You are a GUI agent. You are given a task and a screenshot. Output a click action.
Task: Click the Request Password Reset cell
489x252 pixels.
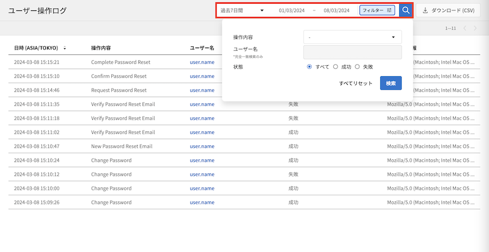tap(119, 90)
